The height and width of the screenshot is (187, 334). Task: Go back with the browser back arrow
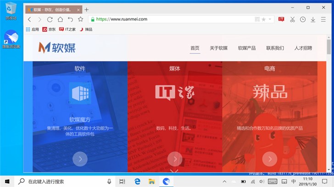pos(29,19)
